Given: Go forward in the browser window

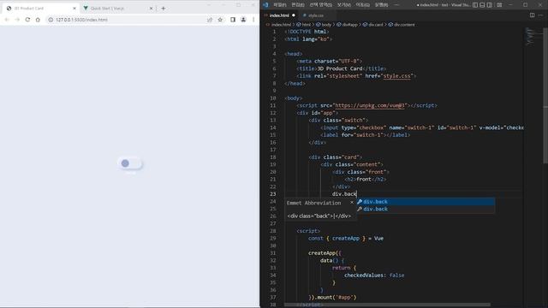Looking at the screenshot, I should pyautogui.click(x=17, y=20).
